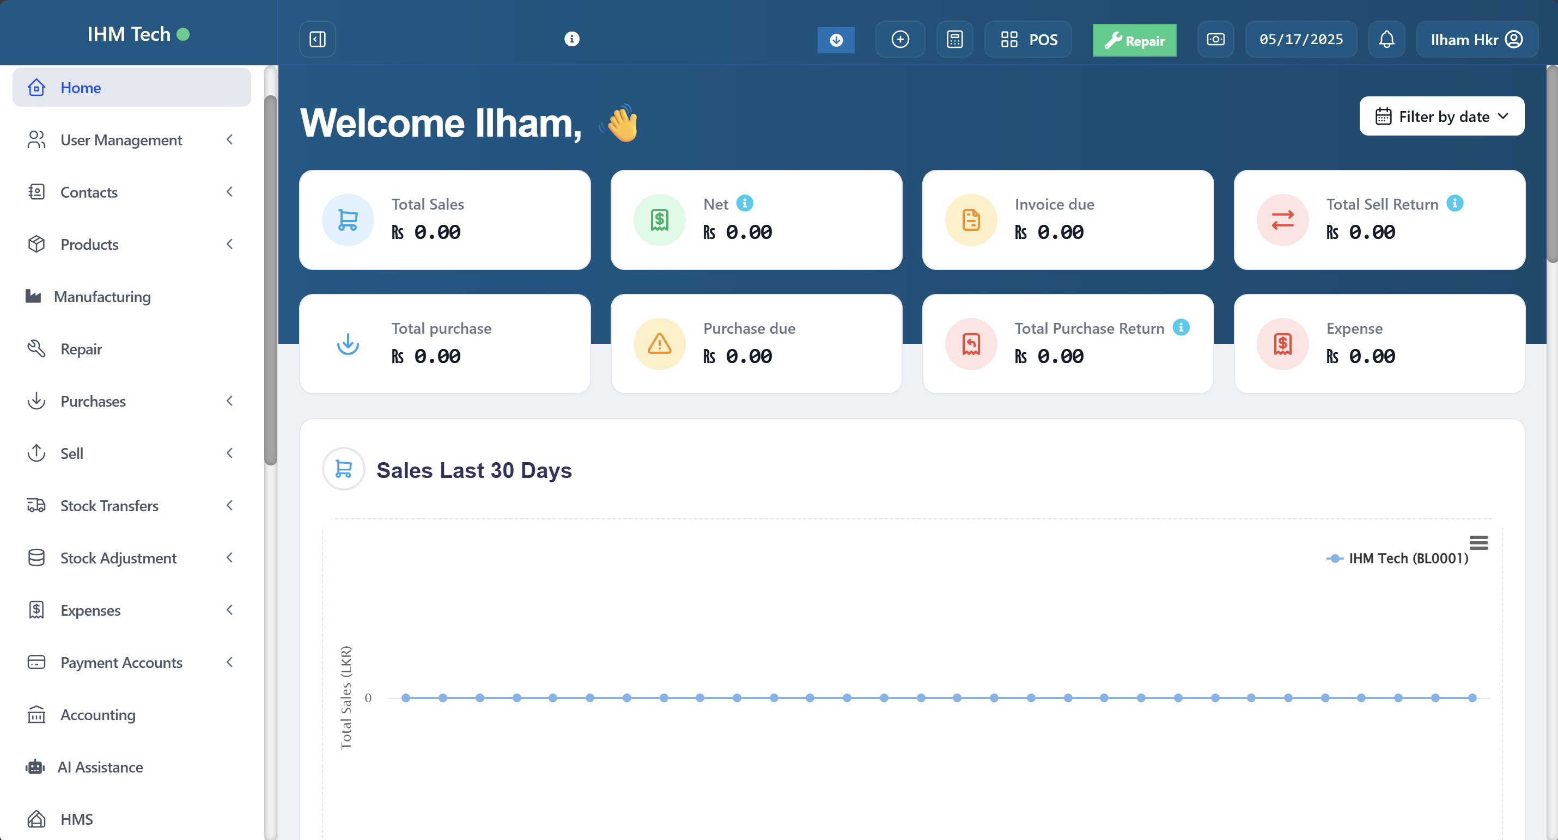Click Total Sales cart icon
Viewport: 1558px width, 840px height.
pos(348,220)
